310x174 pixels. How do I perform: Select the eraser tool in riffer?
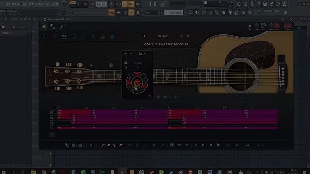coord(108,145)
